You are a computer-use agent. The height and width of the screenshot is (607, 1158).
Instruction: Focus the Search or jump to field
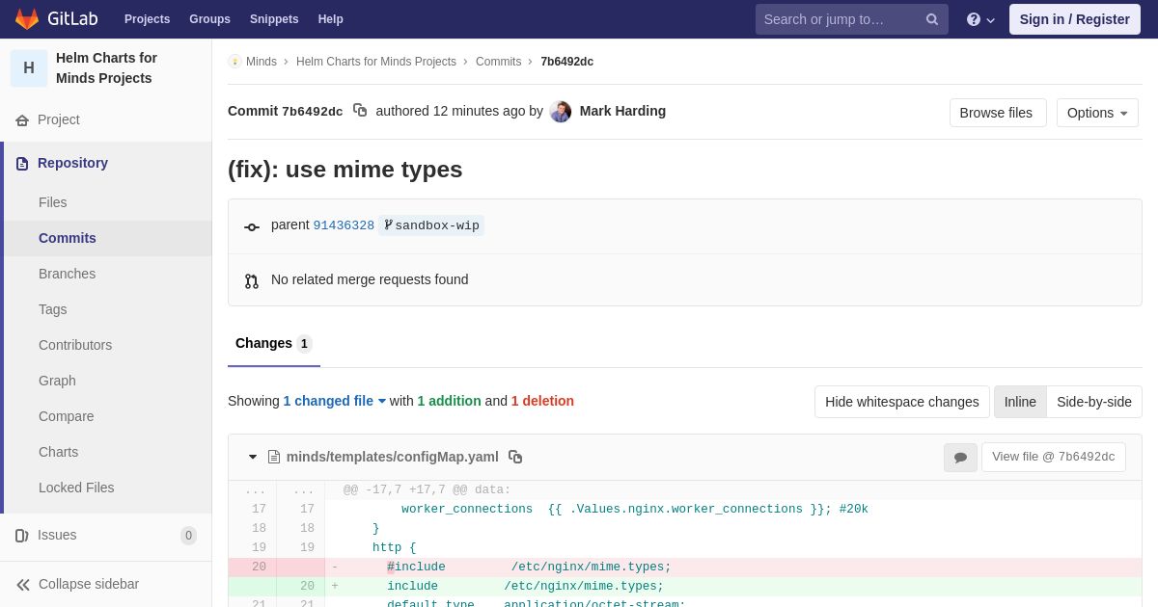838,19
